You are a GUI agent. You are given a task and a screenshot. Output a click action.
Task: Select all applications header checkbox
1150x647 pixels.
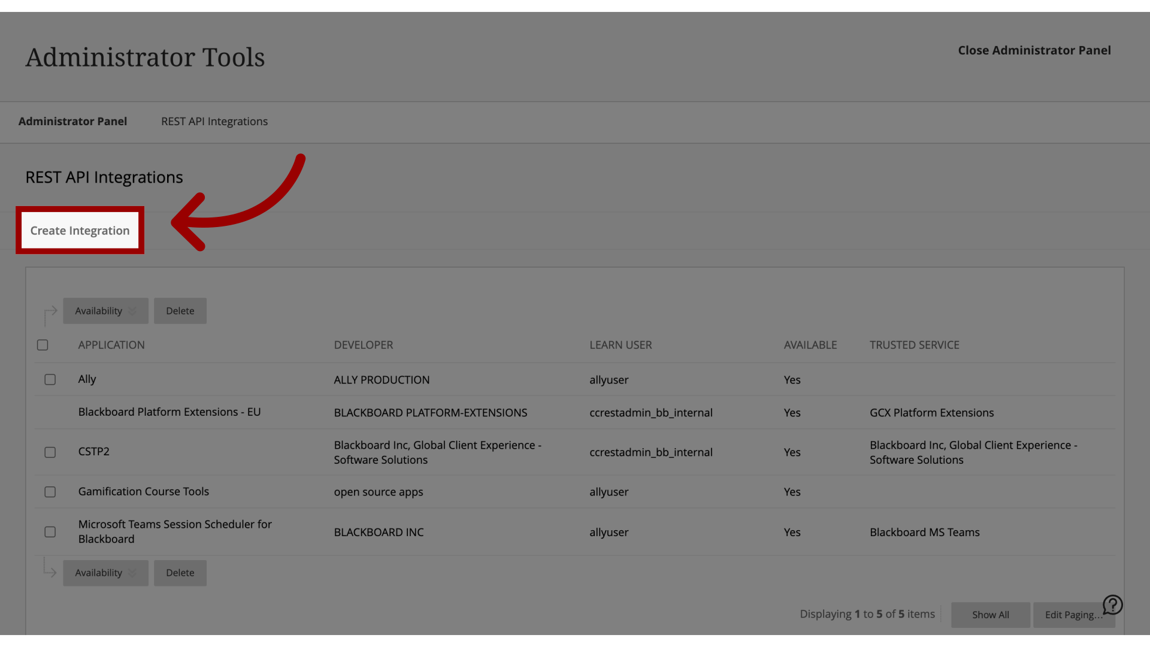pyautogui.click(x=43, y=345)
